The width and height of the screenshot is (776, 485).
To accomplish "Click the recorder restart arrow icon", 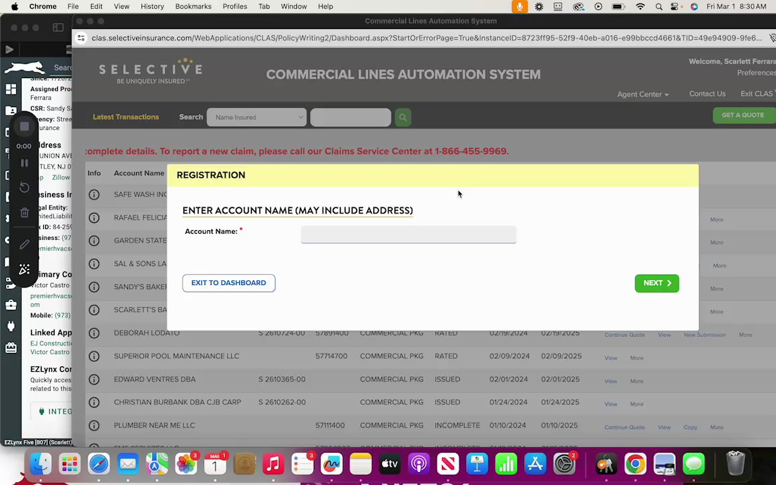I will coord(24,187).
